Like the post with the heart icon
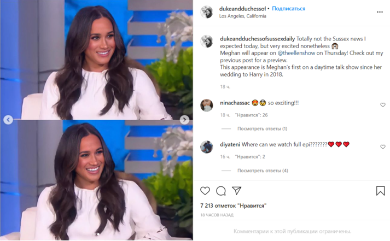 pyautogui.click(x=205, y=191)
